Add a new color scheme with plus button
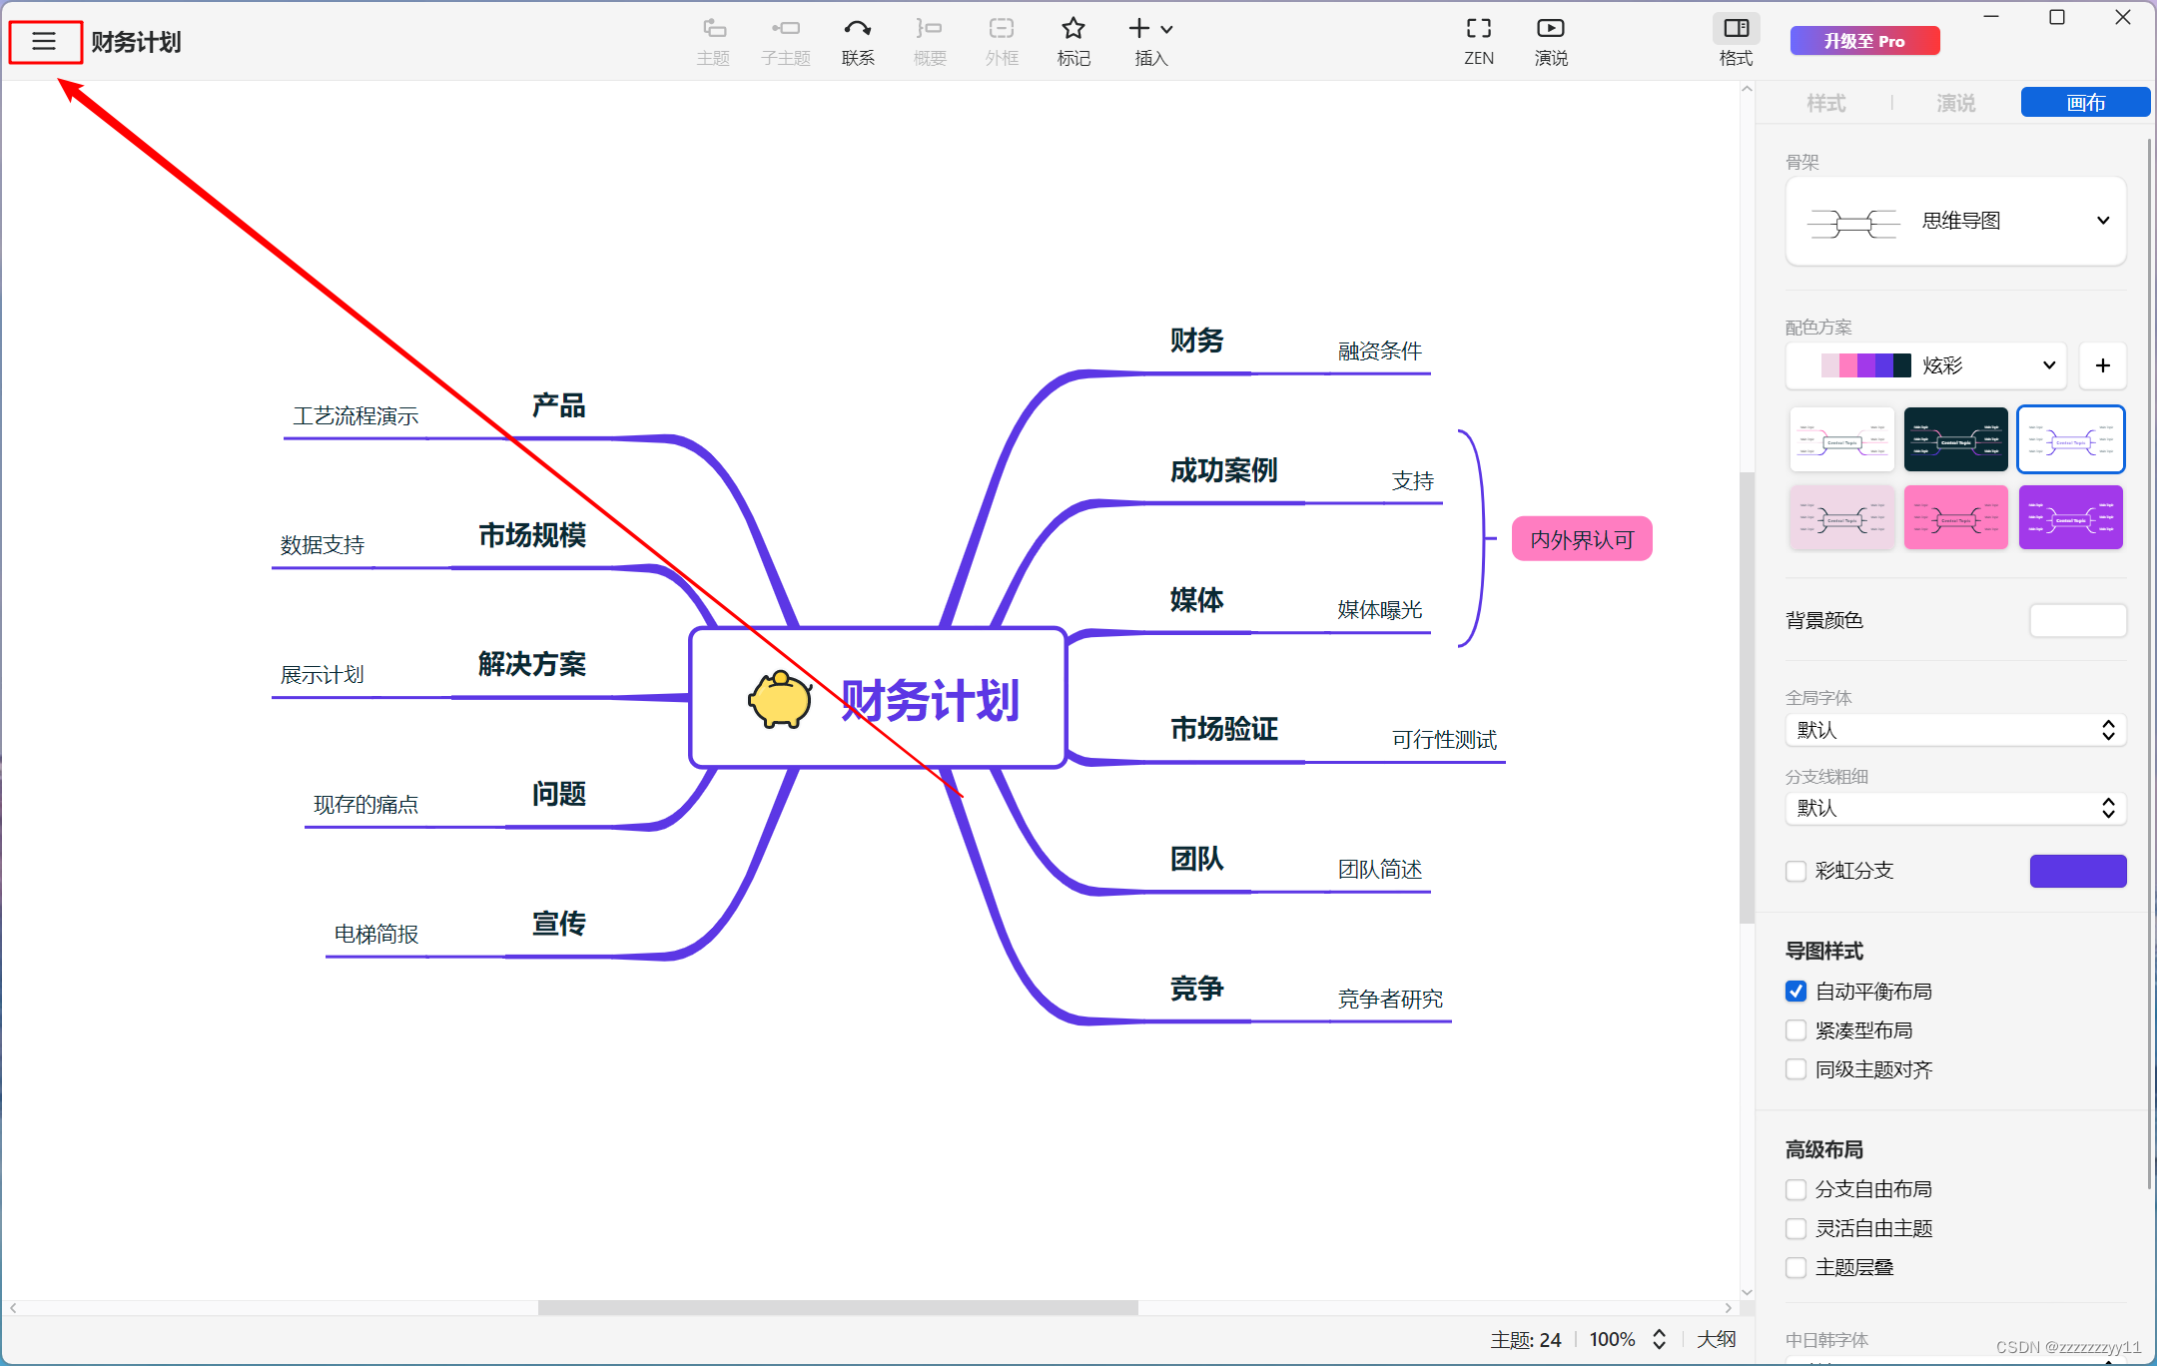This screenshot has width=2157, height=1366. (2102, 365)
